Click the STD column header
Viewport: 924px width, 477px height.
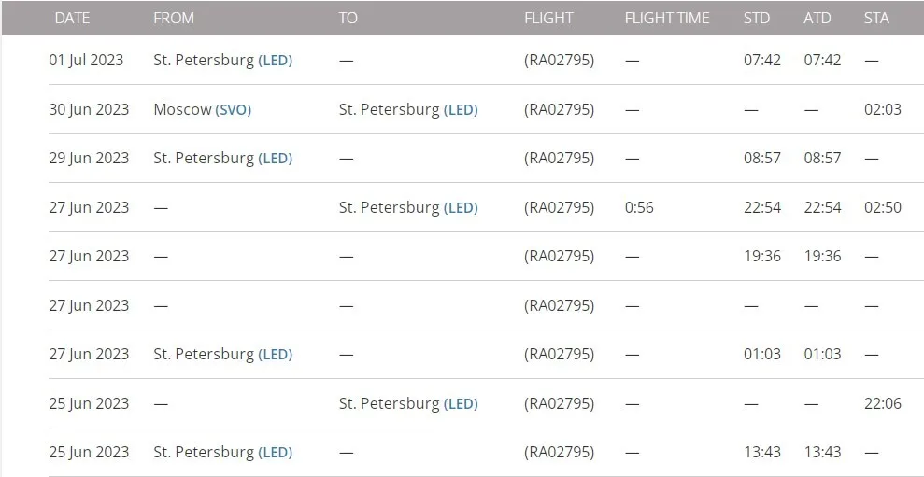pos(757,18)
